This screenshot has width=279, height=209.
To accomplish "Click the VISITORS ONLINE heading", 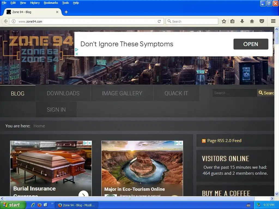I will point(225,159).
